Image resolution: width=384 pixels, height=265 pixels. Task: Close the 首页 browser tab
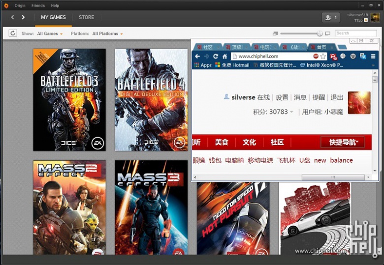pos(332,47)
